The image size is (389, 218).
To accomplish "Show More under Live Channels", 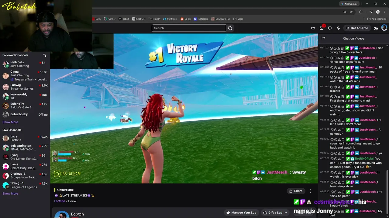I will coord(10,193).
